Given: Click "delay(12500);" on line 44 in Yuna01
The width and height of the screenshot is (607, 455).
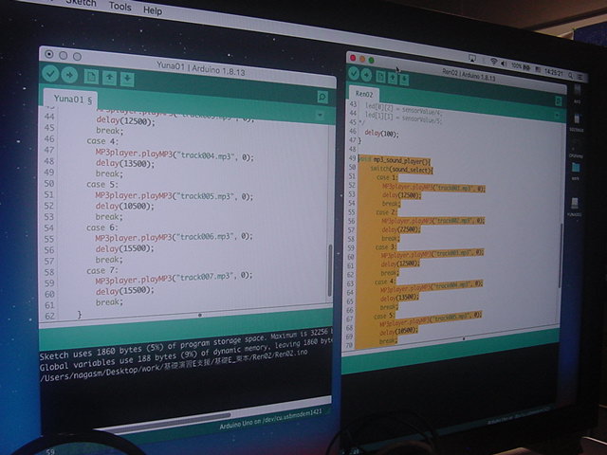Looking at the screenshot, I should [125, 121].
